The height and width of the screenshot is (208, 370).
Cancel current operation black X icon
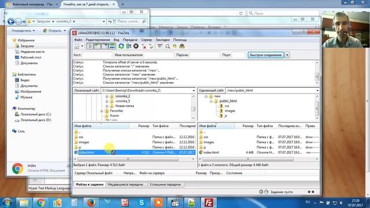click(x=136, y=46)
